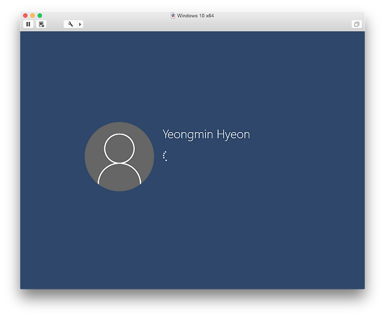Click the VM document icon in title bar

pyautogui.click(x=173, y=15)
